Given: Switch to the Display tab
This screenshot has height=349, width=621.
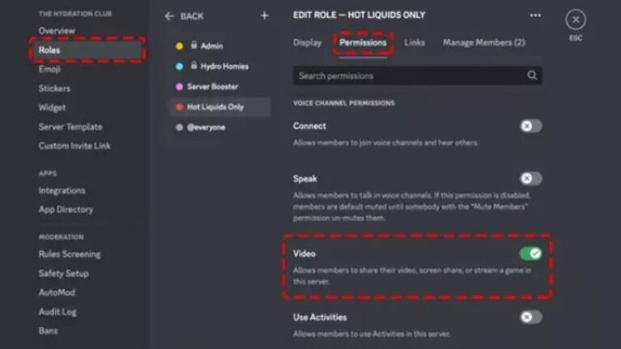Looking at the screenshot, I should pyautogui.click(x=307, y=42).
